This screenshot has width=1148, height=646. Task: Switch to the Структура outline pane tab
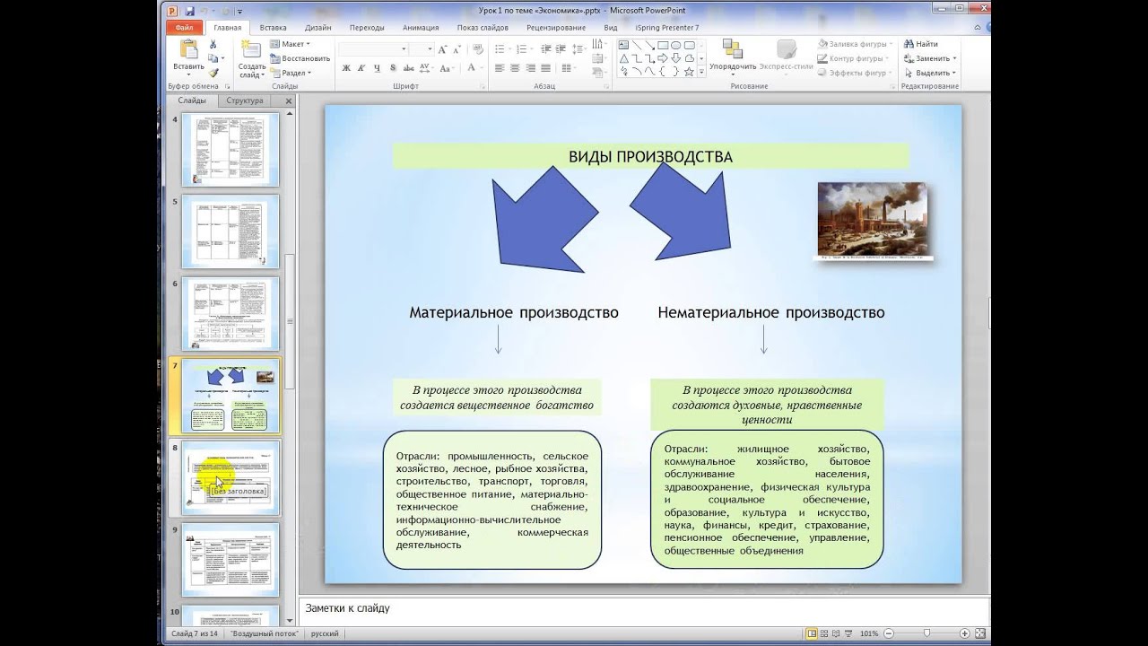(245, 101)
